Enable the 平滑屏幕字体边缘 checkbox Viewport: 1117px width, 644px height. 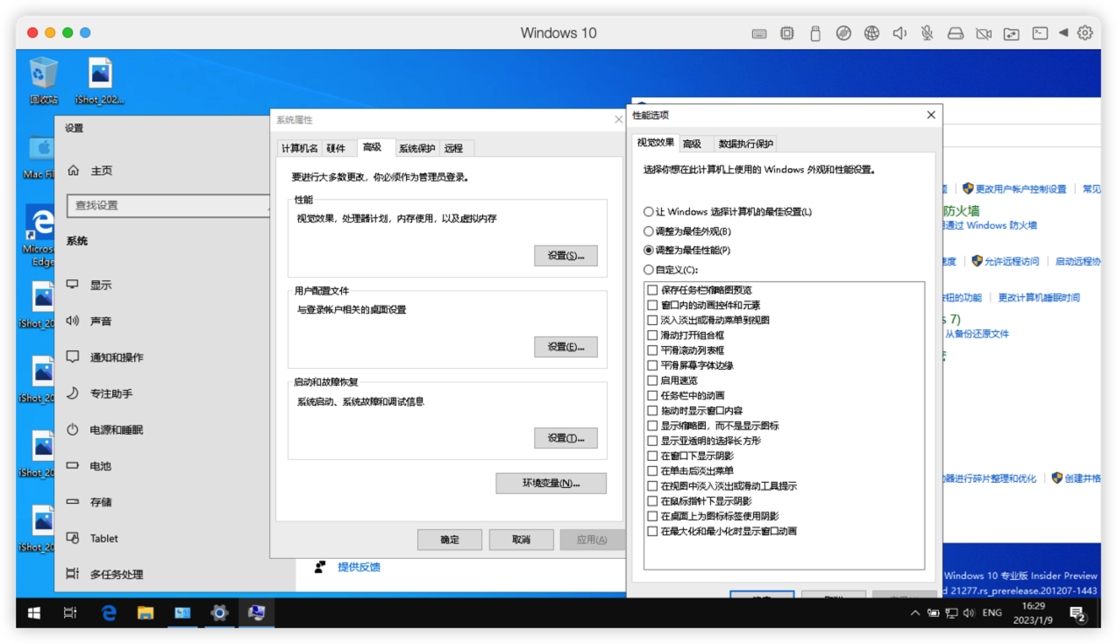coord(651,365)
